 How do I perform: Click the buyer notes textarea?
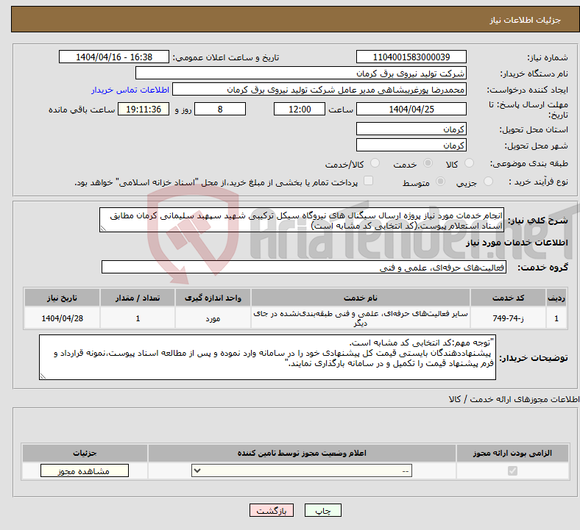point(267,357)
